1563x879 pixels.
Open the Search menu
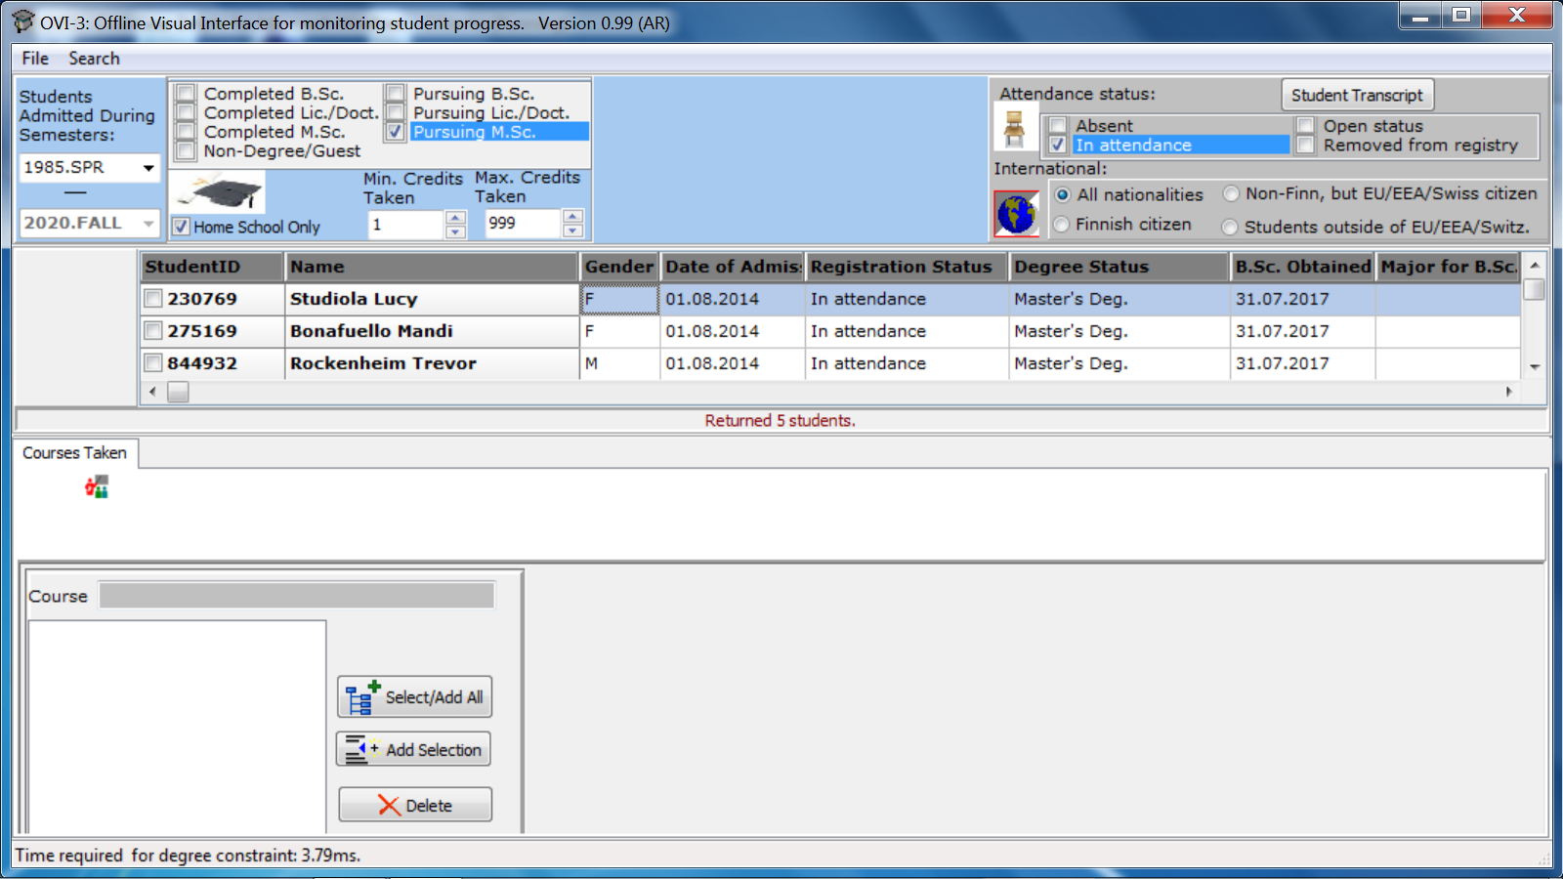click(94, 59)
